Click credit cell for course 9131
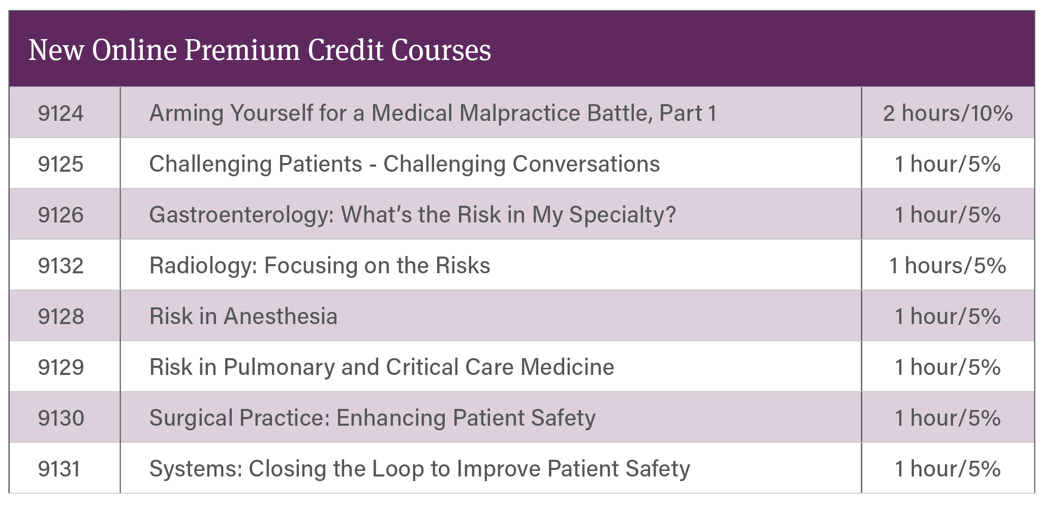Screen dimensions: 1042x508 click(x=948, y=468)
